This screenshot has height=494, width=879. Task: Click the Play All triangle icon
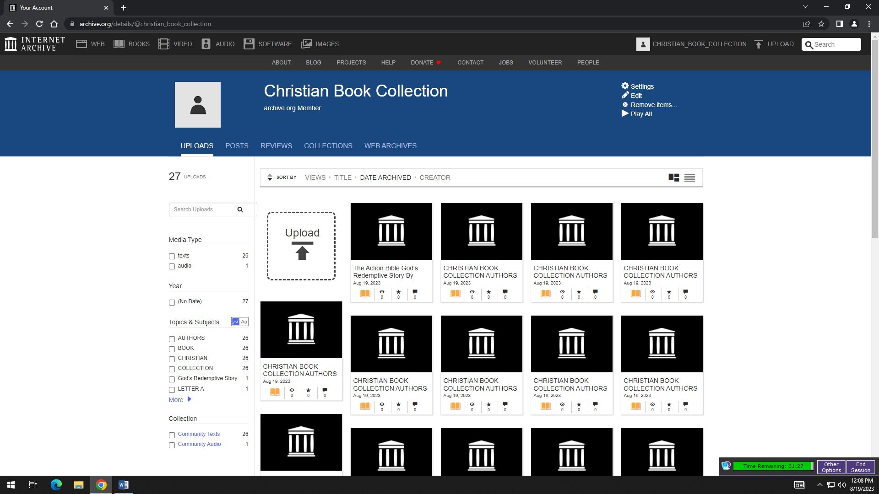(625, 113)
